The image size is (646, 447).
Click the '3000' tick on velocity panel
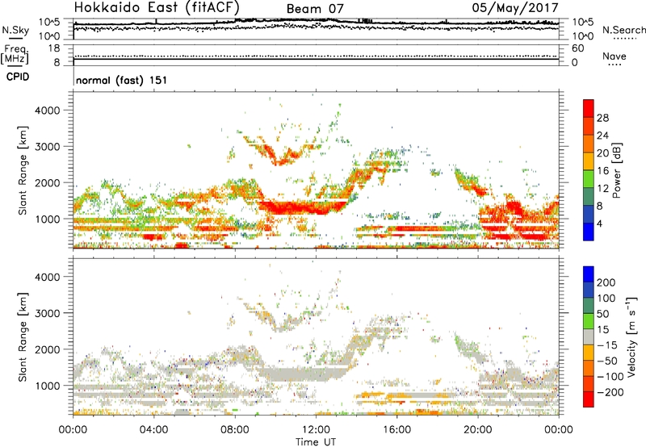[x=48, y=313]
